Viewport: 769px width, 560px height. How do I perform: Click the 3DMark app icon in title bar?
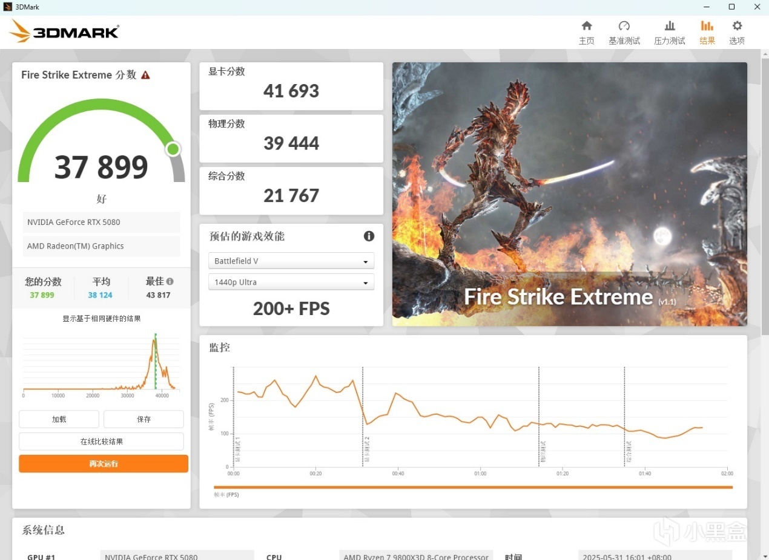click(x=7, y=7)
